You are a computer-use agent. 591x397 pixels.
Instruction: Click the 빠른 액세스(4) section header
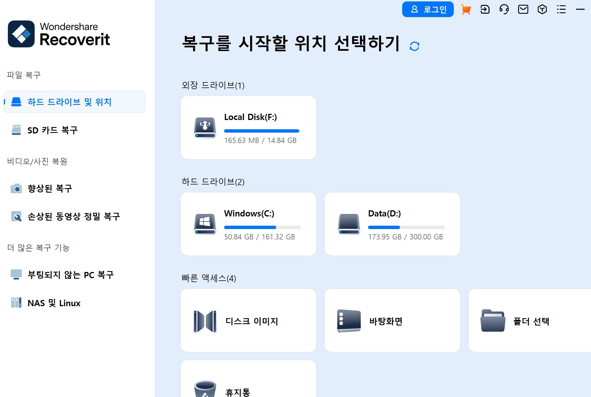(x=209, y=278)
